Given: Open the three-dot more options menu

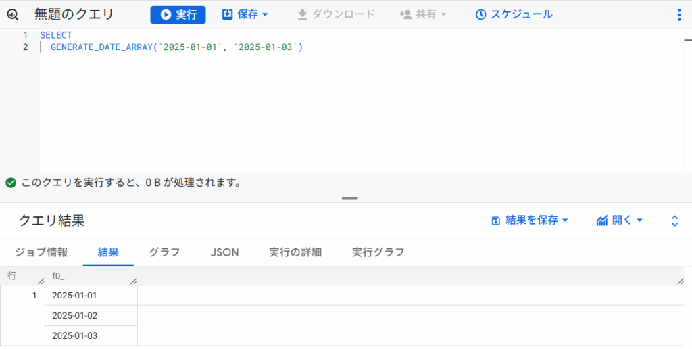Looking at the screenshot, I should coord(679,15).
